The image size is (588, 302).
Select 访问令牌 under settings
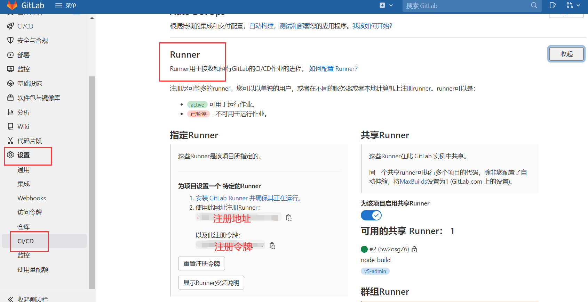tap(30, 212)
